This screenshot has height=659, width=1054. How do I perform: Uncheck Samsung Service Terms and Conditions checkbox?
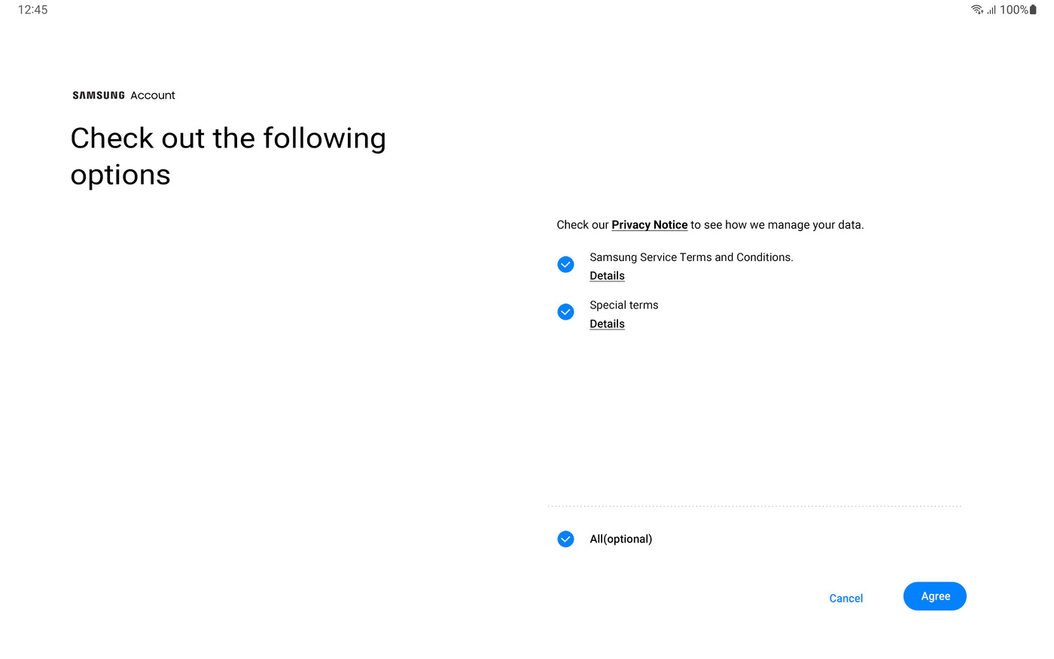[565, 265]
